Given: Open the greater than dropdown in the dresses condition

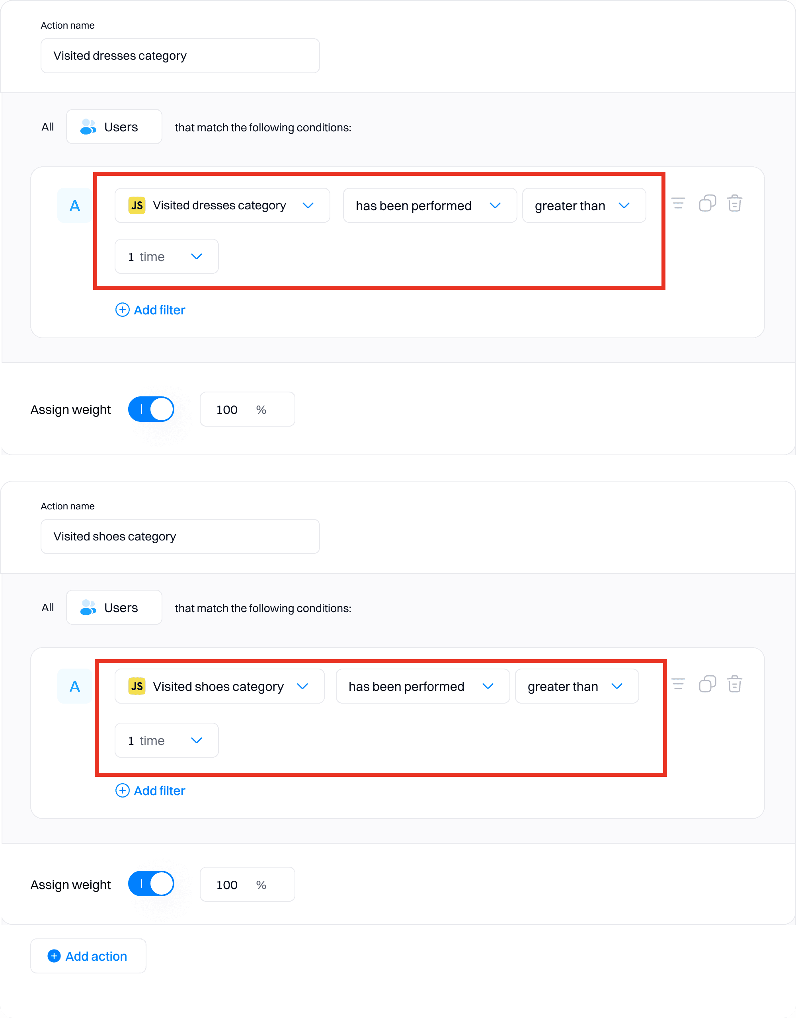Looking at the screenshot, I should 583,206.
